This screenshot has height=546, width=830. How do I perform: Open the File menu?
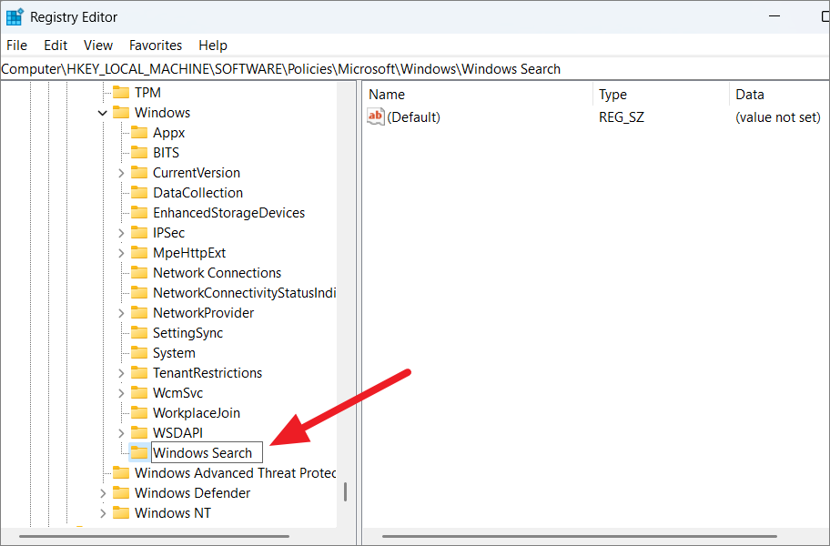tap(16, 45)
